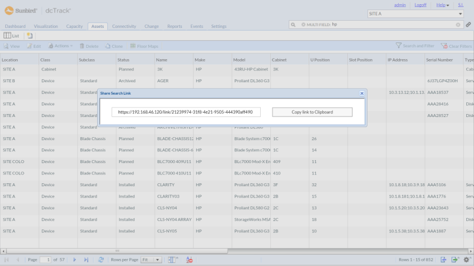Open the Actions dropdown menu

point(60,46)
